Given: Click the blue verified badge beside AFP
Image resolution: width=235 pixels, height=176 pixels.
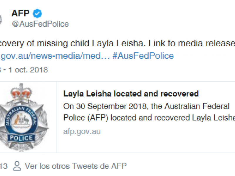Looking at the screenshot, I should pos(37,13).
